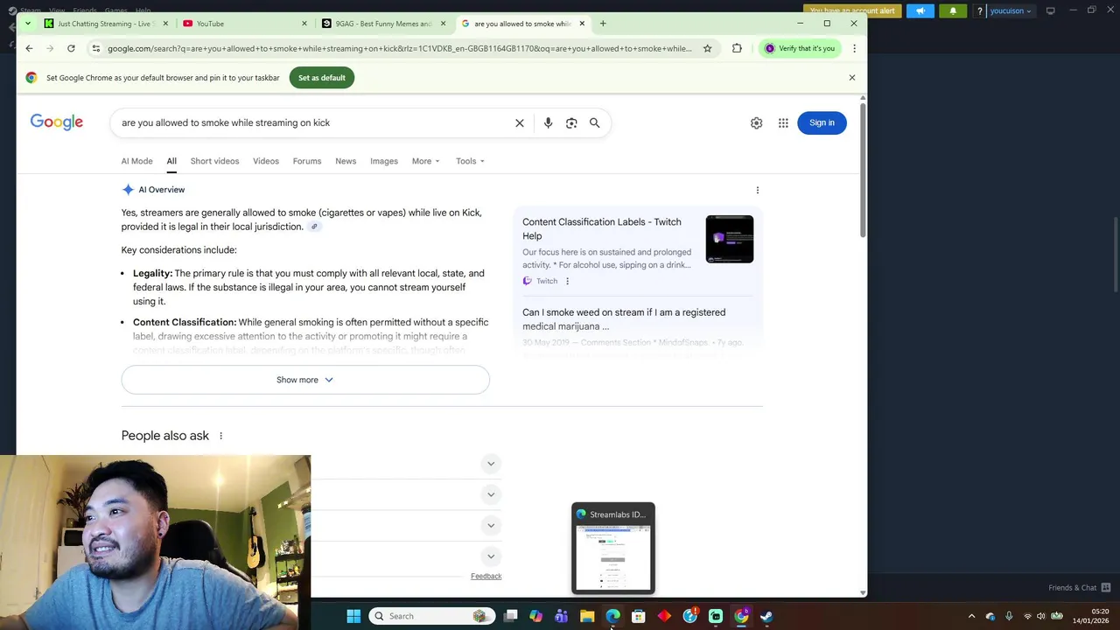The image size is (1120, 630).
Task: Expand AI Overview with Show more
Action: point(305,380)
